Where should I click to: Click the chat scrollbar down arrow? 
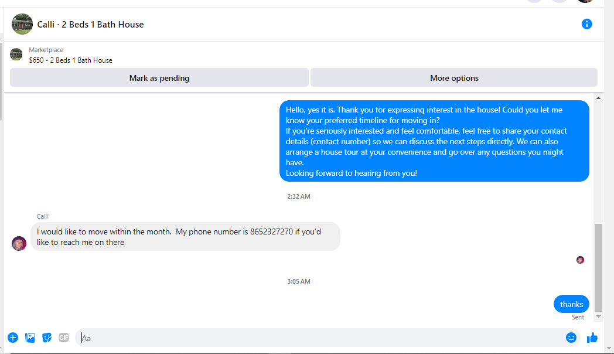click(598, 316)
